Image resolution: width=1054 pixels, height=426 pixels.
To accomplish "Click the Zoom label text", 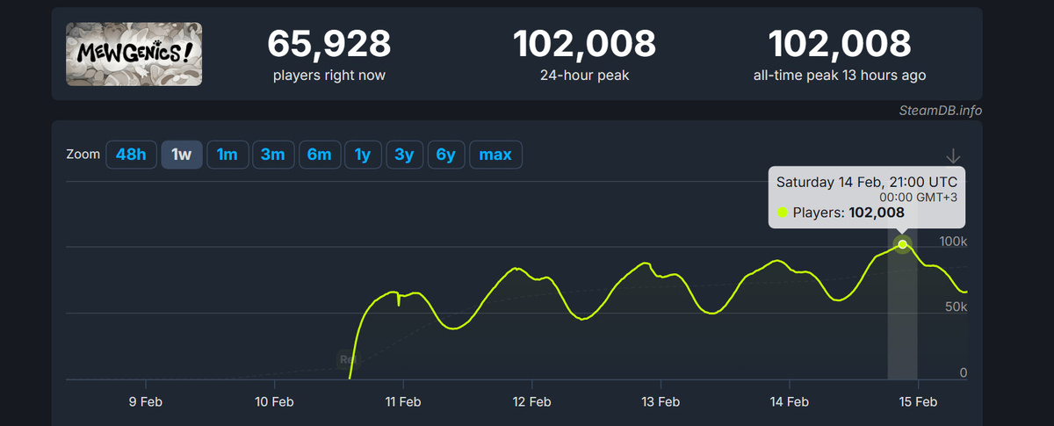I will (83, 155).
